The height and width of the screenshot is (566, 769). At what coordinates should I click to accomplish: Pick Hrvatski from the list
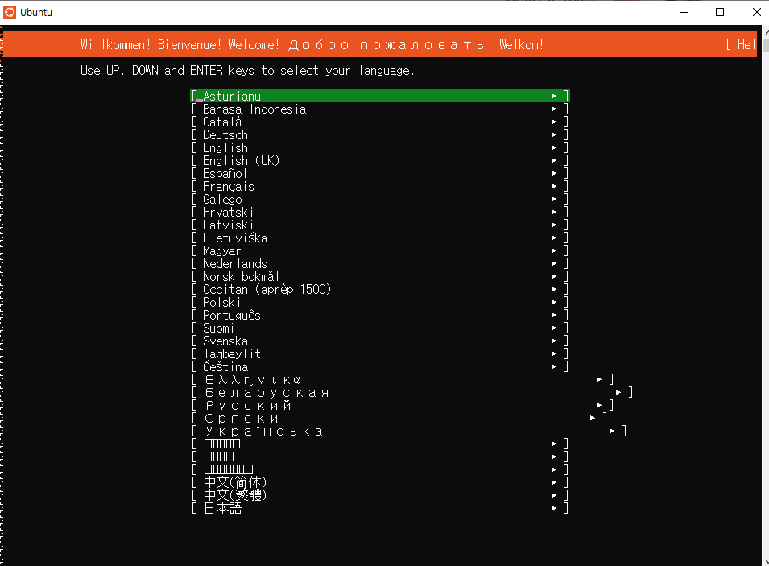tap(380, 212)
